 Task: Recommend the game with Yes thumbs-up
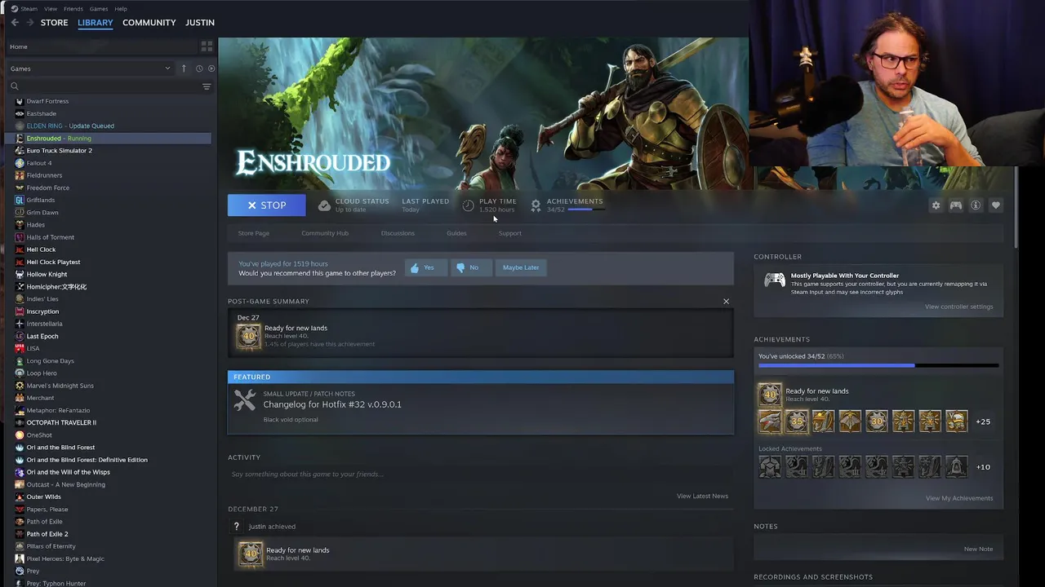(425, 267)
